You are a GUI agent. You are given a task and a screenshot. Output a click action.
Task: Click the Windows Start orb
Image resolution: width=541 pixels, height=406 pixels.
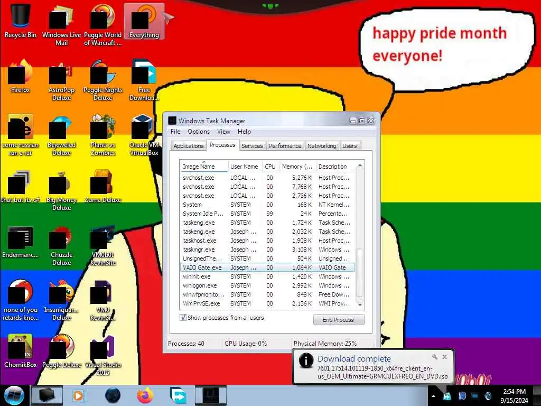(x=14, y=395)
